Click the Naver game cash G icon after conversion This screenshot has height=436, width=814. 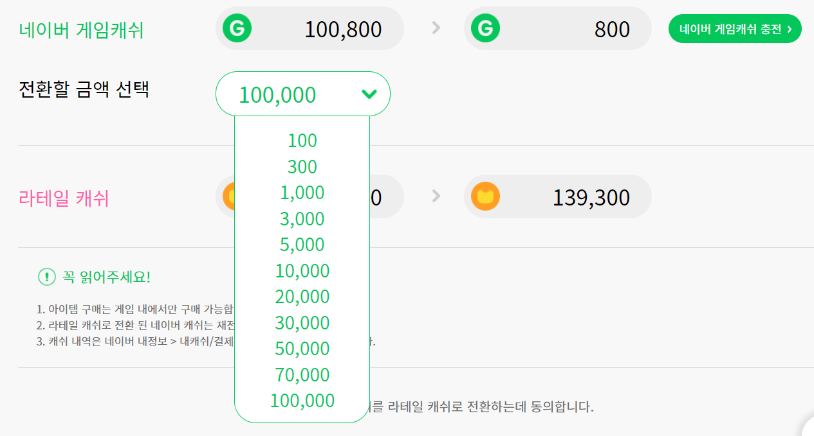click(485, 28)
